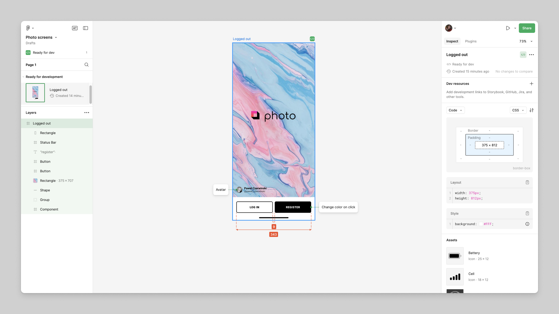Click the code view icon next to Logged out

click(x=523, y=54)
